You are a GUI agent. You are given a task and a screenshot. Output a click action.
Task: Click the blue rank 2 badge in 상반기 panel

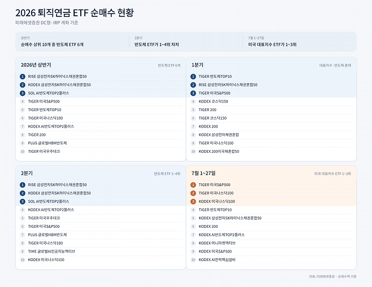pos(23,85)
